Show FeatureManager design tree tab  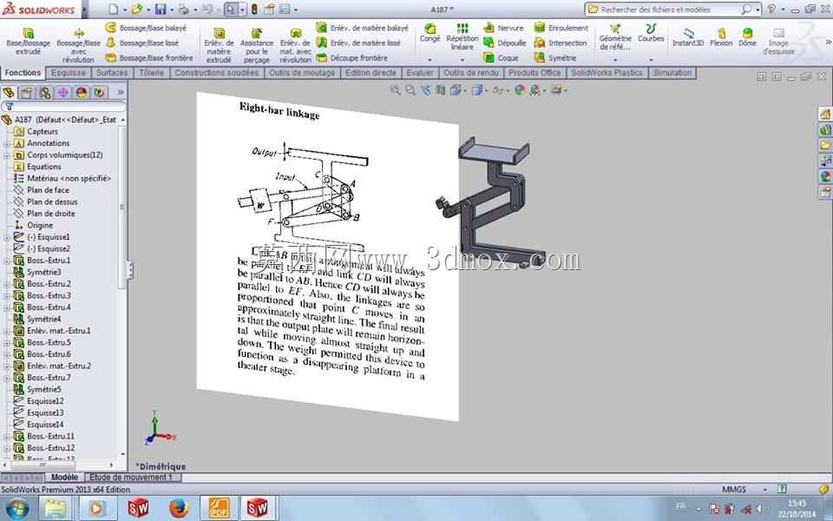[9, 93]
